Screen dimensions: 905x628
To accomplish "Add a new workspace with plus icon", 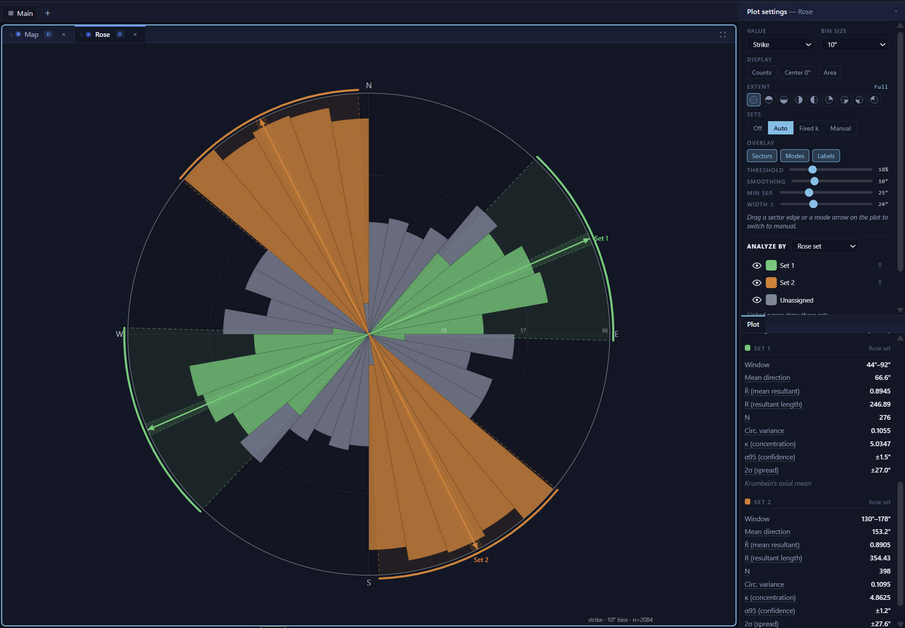I will coord(47,13).
